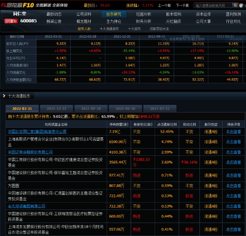Open the 盈利预测 menu
Viewport: 246px width, 236px height.
pos(233,14)
